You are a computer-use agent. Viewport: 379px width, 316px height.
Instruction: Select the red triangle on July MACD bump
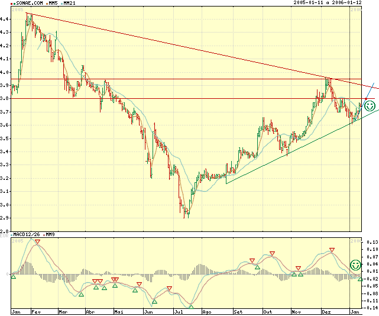pyautogui.click(x=169, y=288)
